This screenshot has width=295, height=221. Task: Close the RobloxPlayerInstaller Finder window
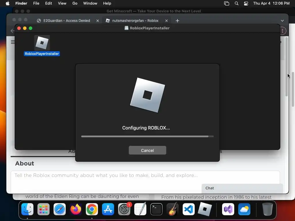tap(19, 28)
